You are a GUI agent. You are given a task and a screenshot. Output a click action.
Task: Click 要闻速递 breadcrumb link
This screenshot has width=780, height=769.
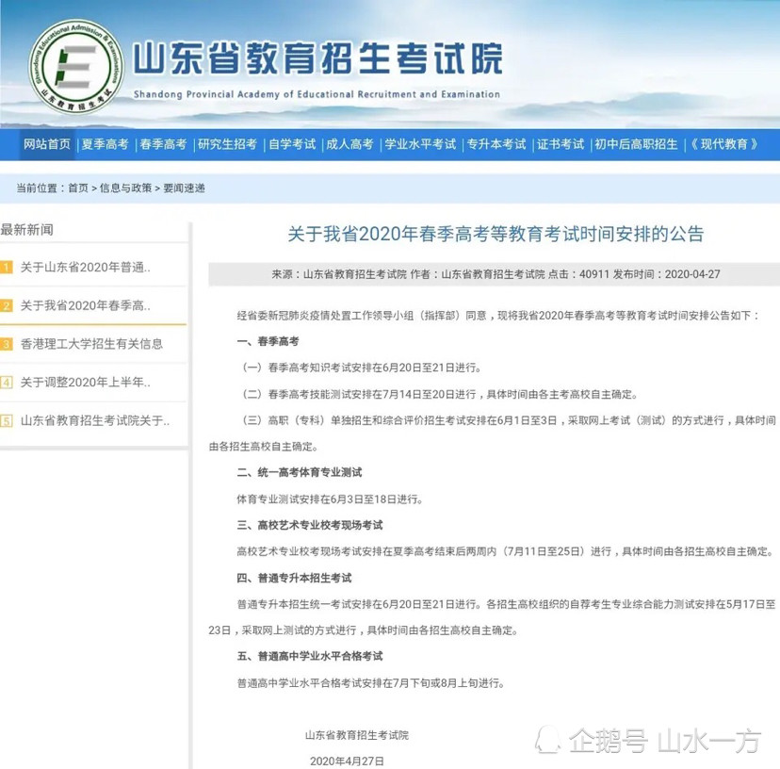point(184,188)
